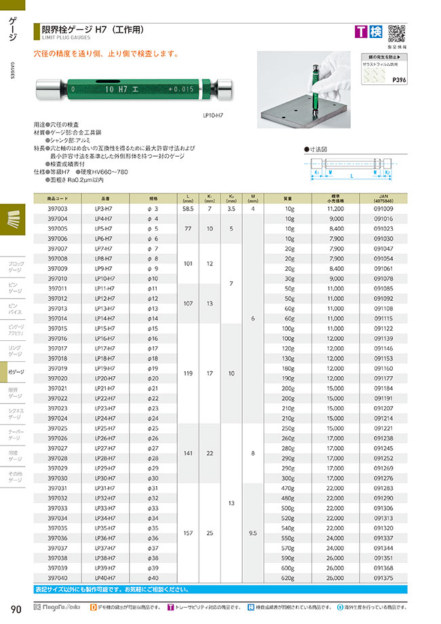
Task: Open the リングゲージ sidebar tab
Action: click(14, 350)
